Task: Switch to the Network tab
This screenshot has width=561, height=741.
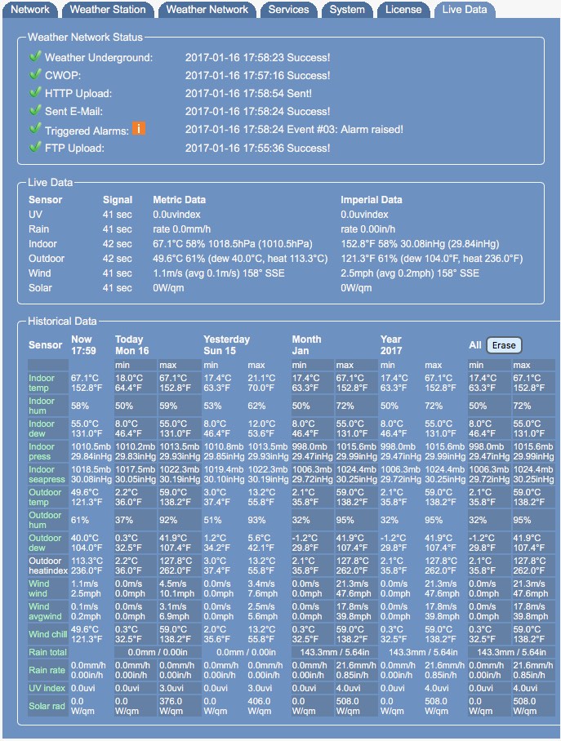Action: tap(30, 10)
